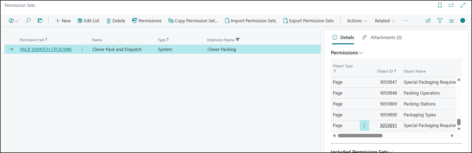Bookmark this Permission Sets page
Screen dimensions: 472x153
point(440,5)
